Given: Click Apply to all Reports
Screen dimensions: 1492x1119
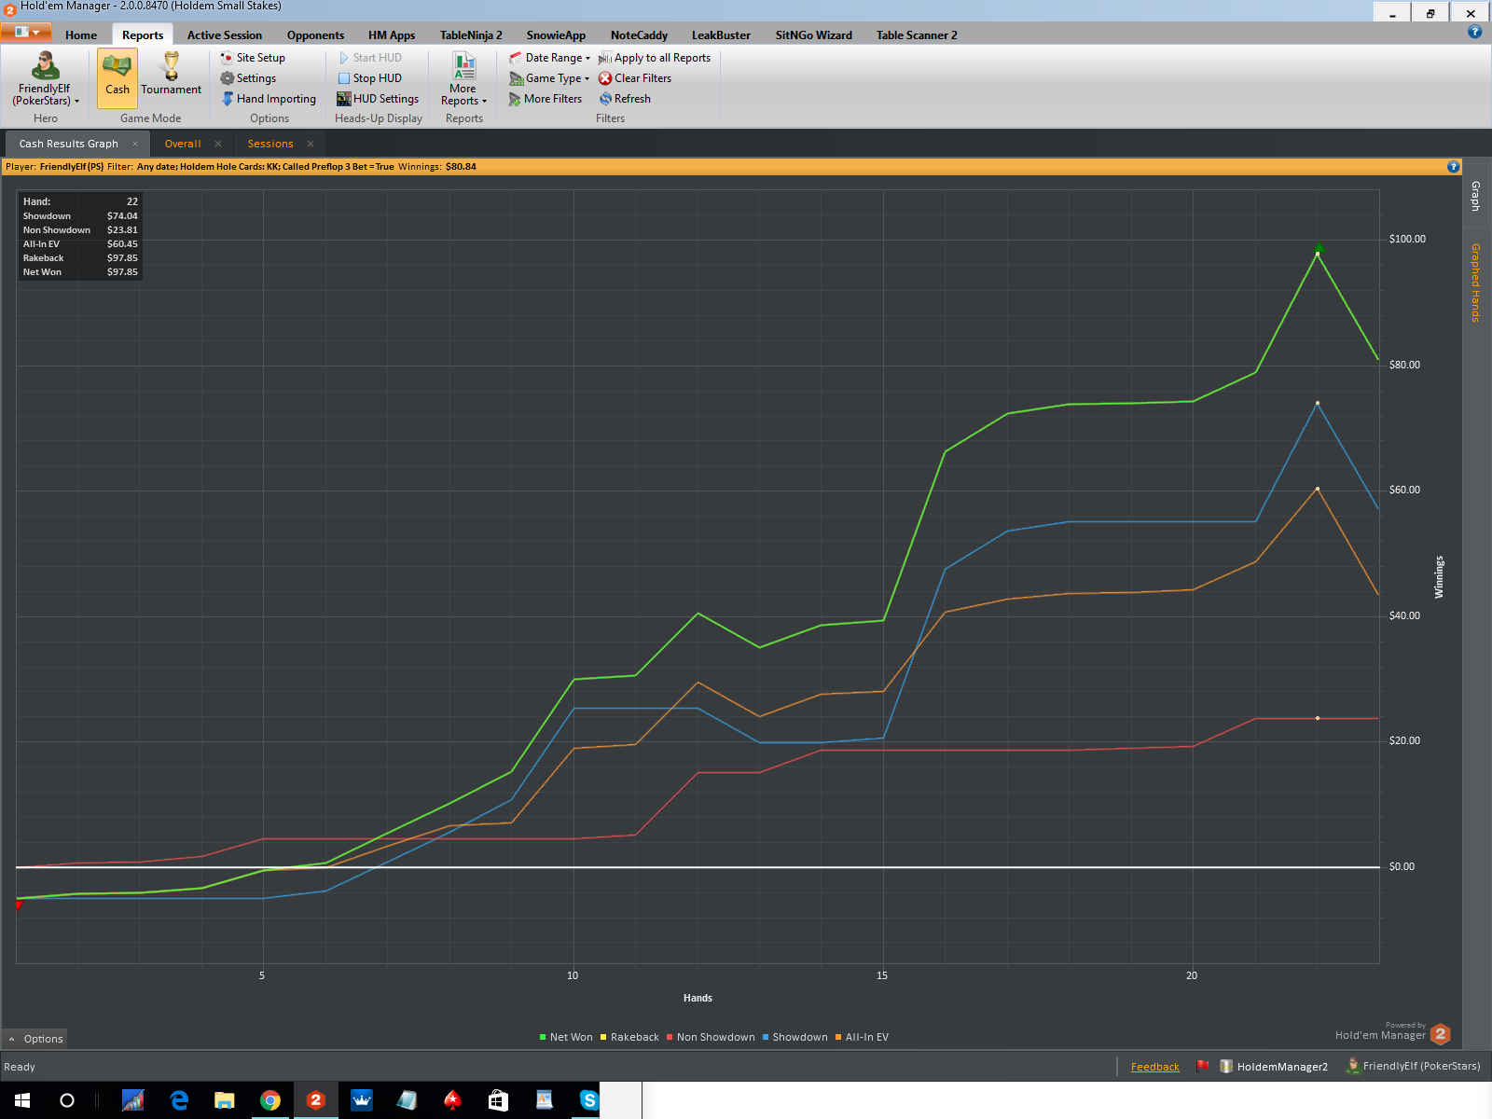Looking at the screenshot, I should tap(655, 58).
